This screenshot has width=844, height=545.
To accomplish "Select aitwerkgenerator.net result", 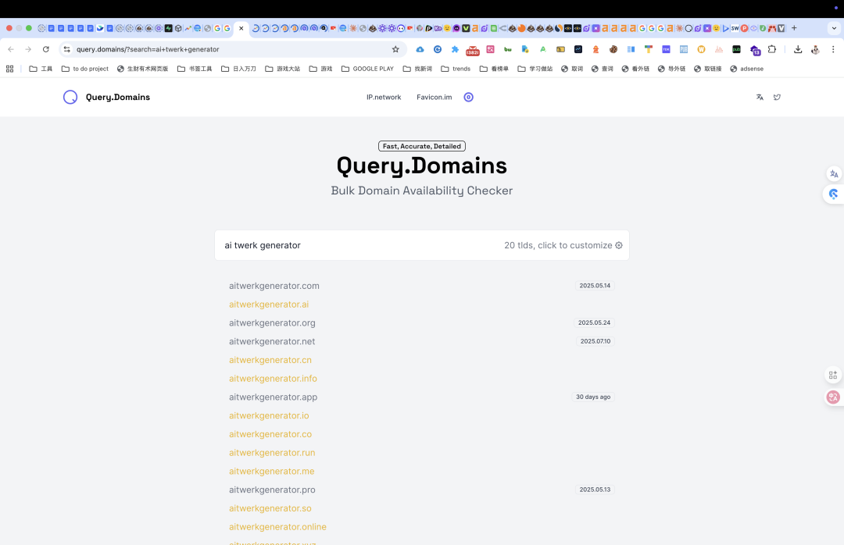I will pos(272,342).
